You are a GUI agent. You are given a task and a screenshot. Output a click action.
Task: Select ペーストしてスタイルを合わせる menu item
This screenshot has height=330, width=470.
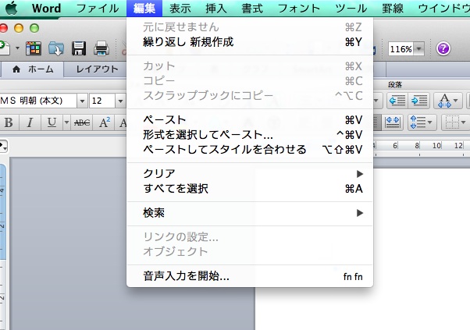pos(250,150)
